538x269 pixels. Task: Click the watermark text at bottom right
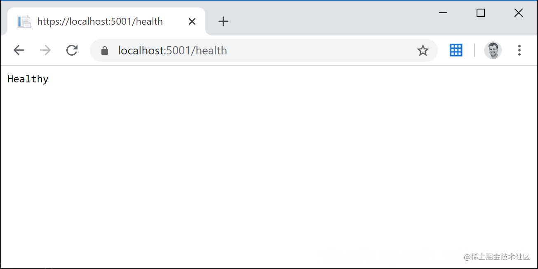coord(496,256)
